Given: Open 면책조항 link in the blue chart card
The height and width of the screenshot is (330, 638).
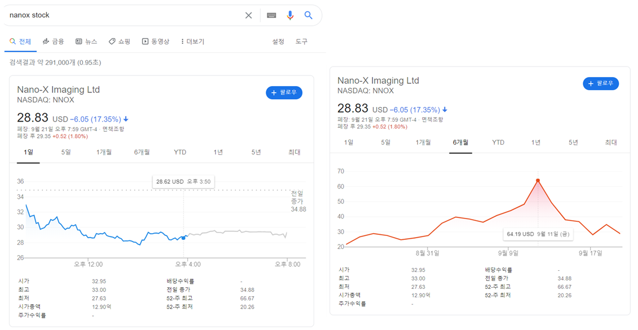Looking at the screenshot, I should (x=113, y=129).
